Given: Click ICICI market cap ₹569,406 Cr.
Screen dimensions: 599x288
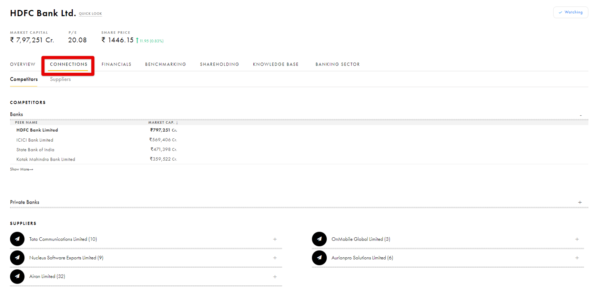Looking at the screenshot, I should pyautogui.click(x=163, y=140).
